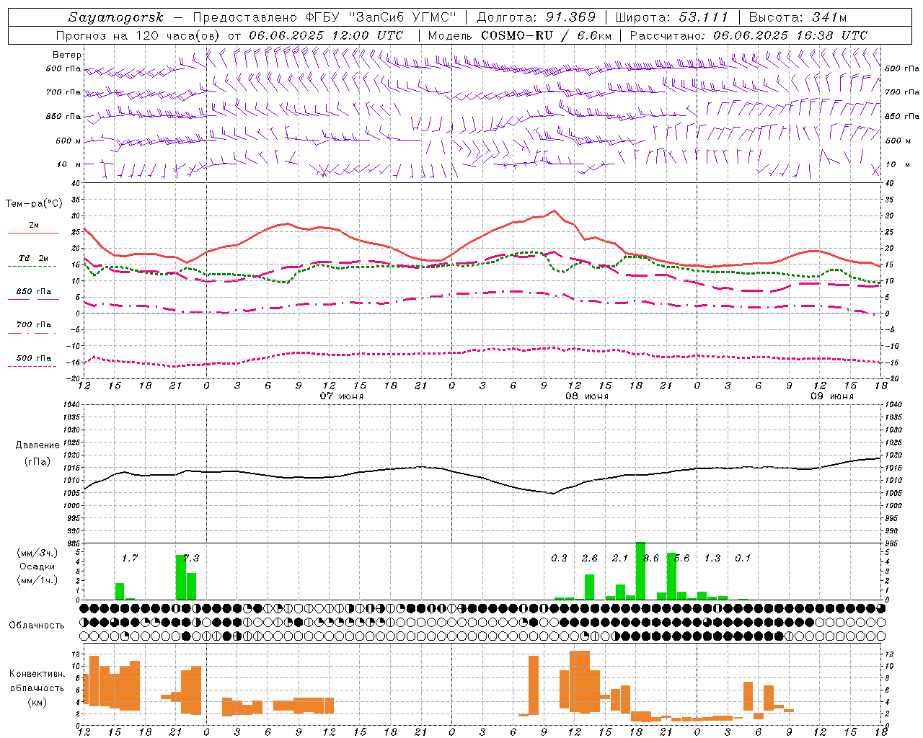Click the 500 гПа temperature legend label
Screen dimensions: 923x738
[33, 358]
